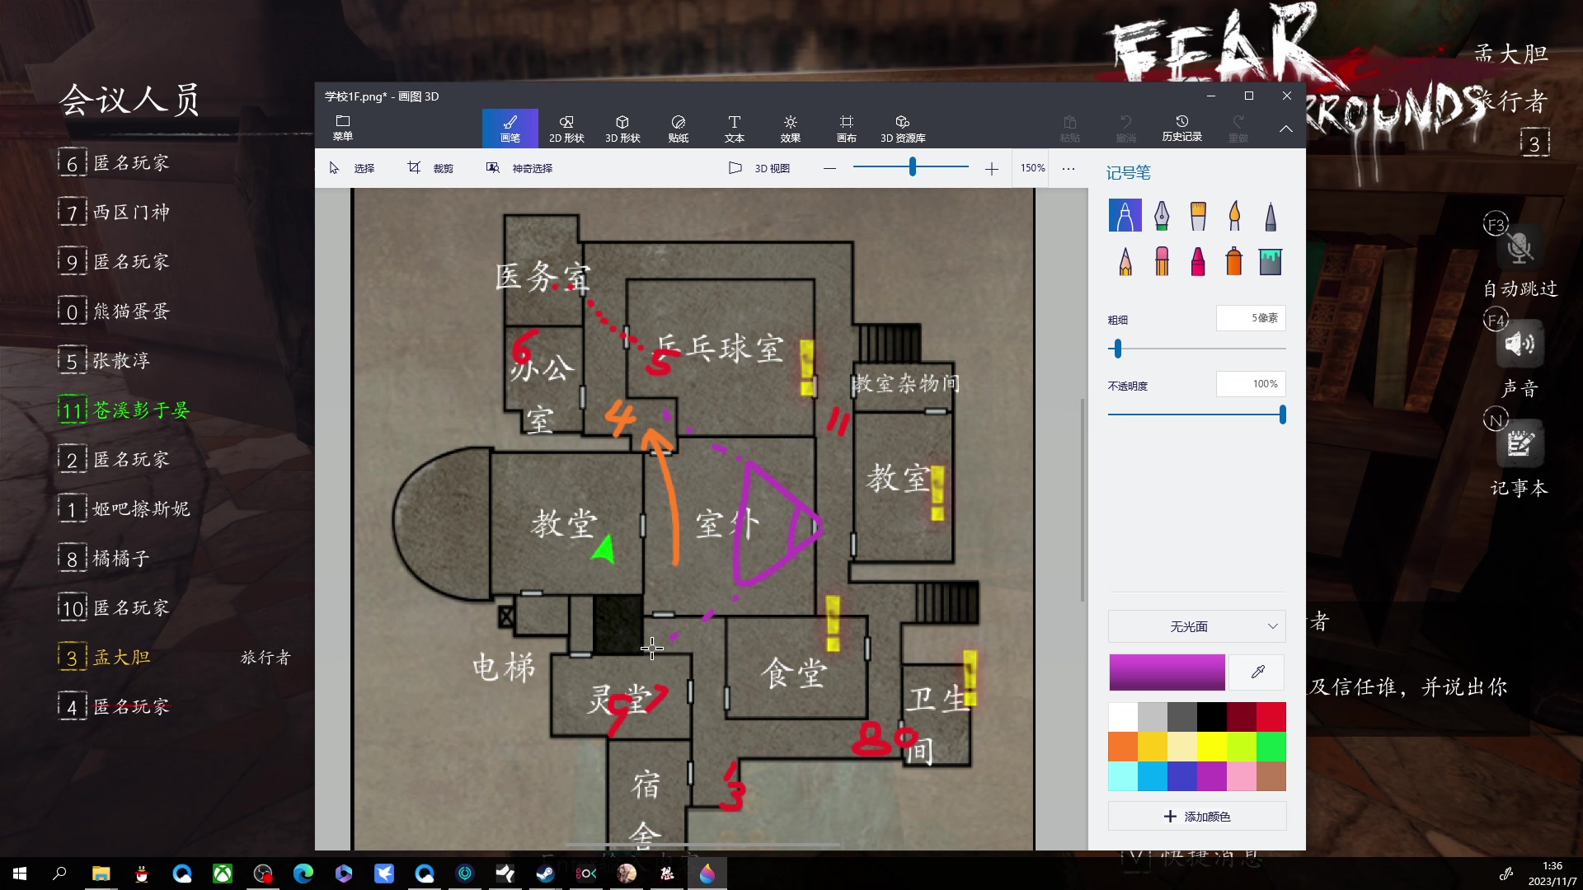Click the 裁剪 (crop) tool
The image size is (1583, 890).
coord(430,168)
